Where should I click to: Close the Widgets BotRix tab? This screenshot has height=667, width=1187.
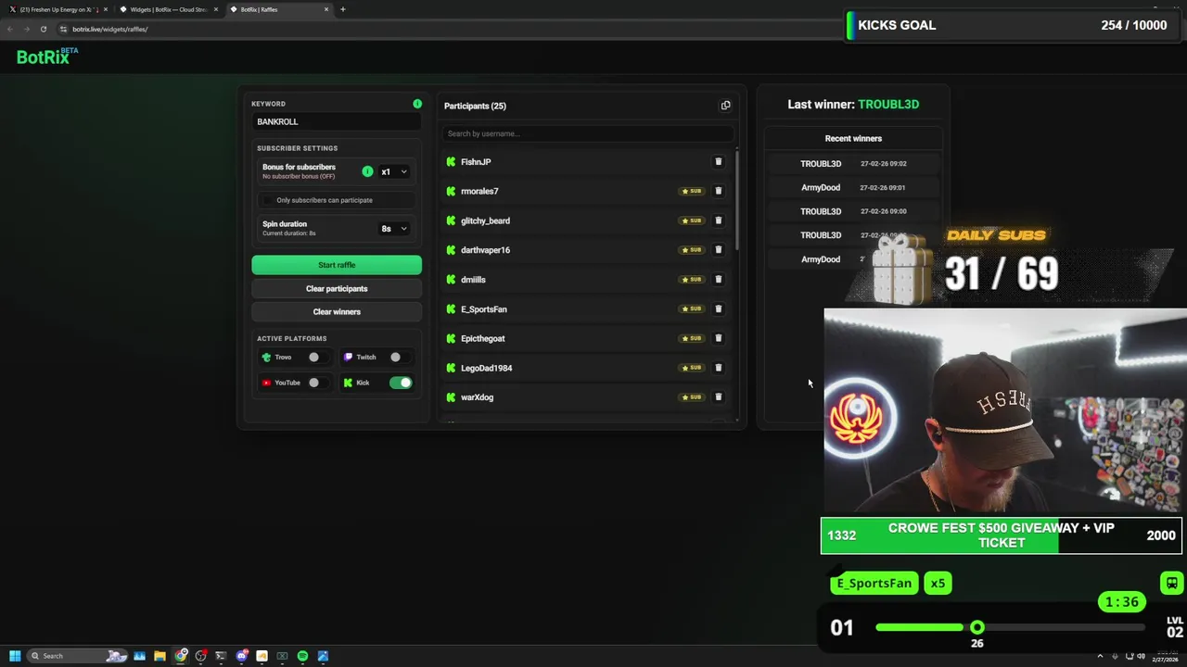(216, 9)
